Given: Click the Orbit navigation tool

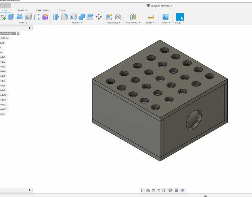Looking at the screenshot, I should pyautogui.click(x=142, y=190).
